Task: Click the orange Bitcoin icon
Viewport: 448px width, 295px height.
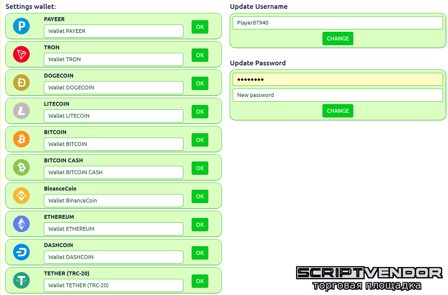Action: [x=21, y=139]
